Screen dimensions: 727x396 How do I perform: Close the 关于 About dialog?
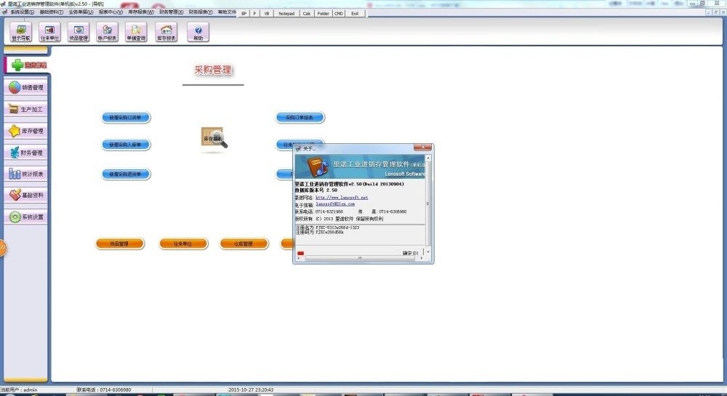(422, 148)
